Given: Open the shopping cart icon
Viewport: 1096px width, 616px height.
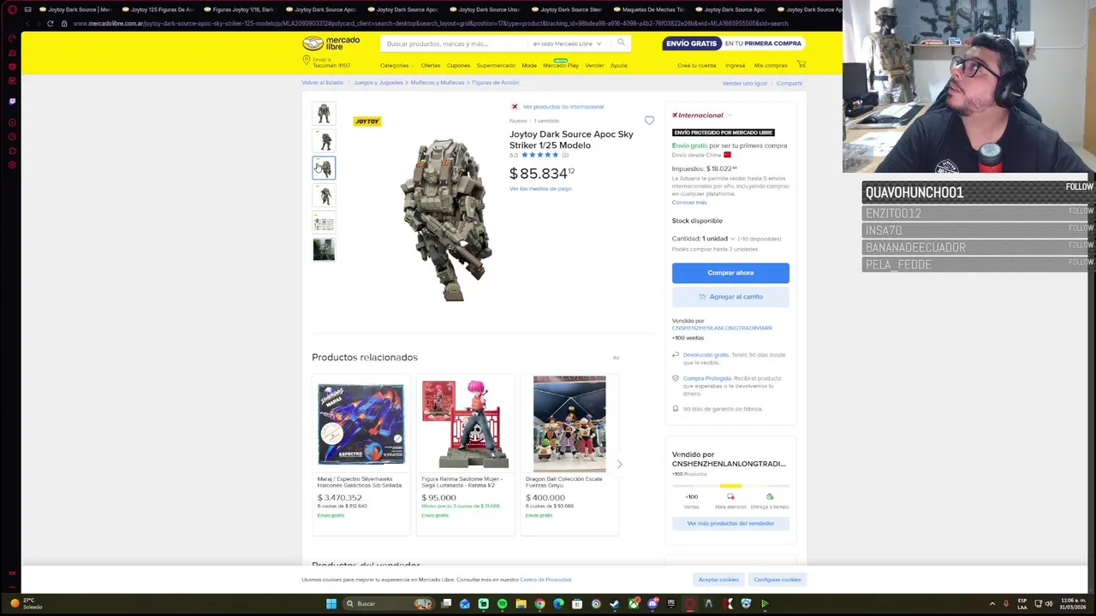Looking at the screenshot, I should 801,64.
